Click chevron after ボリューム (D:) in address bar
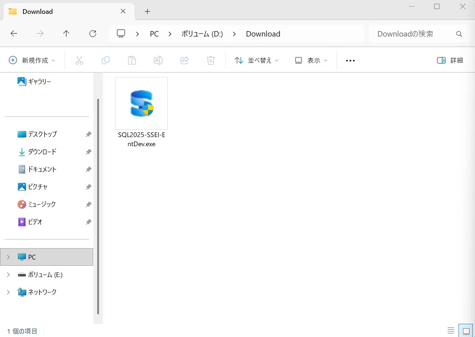The image size is (475, 337). [235, 34]
